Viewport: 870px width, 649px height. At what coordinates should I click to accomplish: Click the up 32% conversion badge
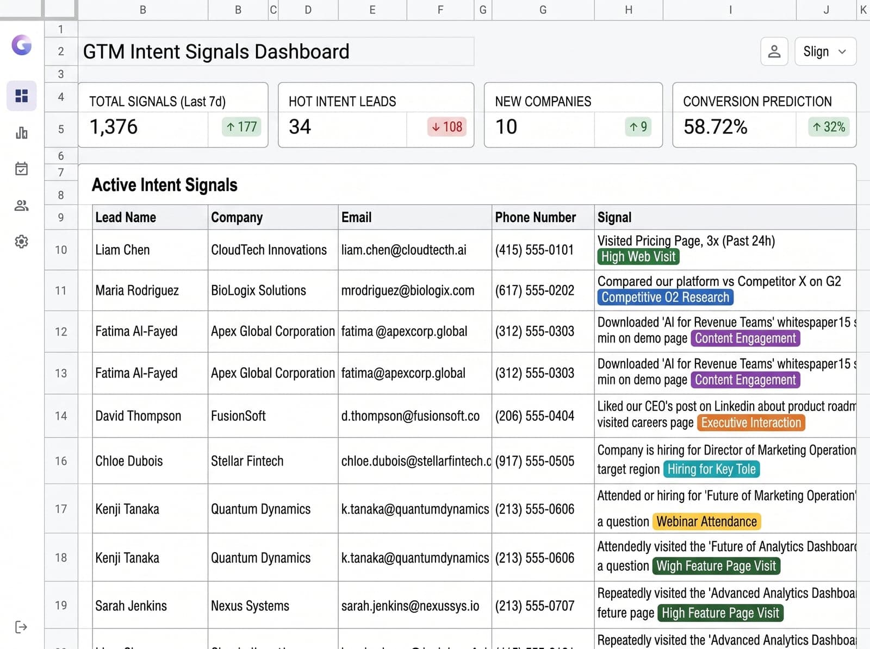pyautogui.click(x=829, y=127)
